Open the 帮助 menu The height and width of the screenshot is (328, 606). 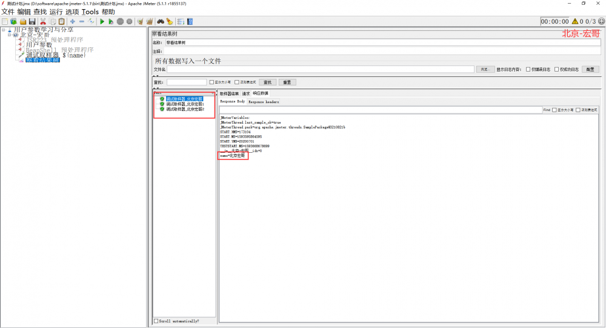(x=108, y=12)
